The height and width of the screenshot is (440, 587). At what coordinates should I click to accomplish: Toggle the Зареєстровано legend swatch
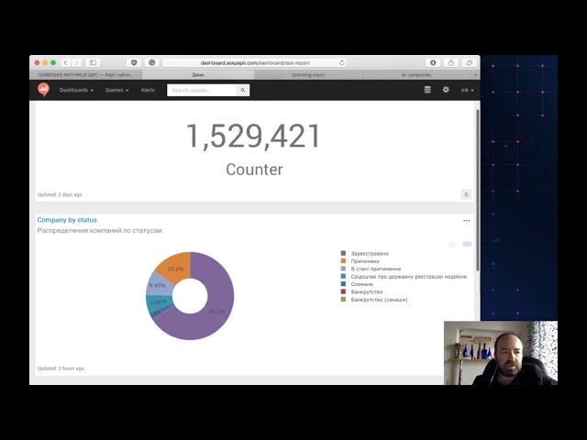343,253
